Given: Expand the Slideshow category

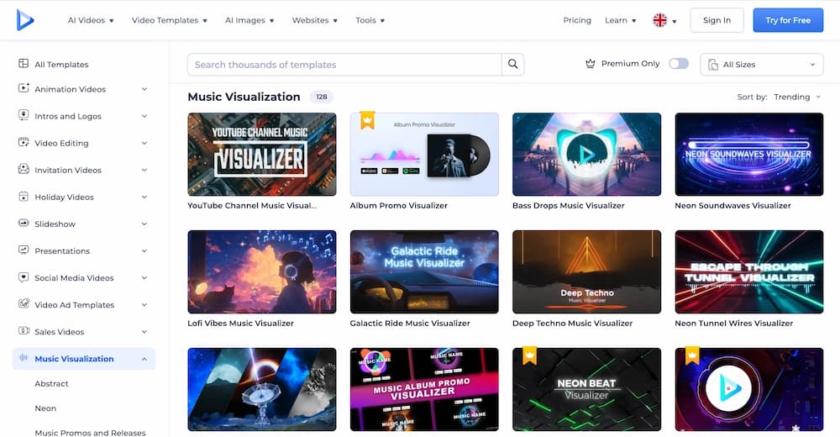Looking at the screenshot, I should [x=144, y=224].
